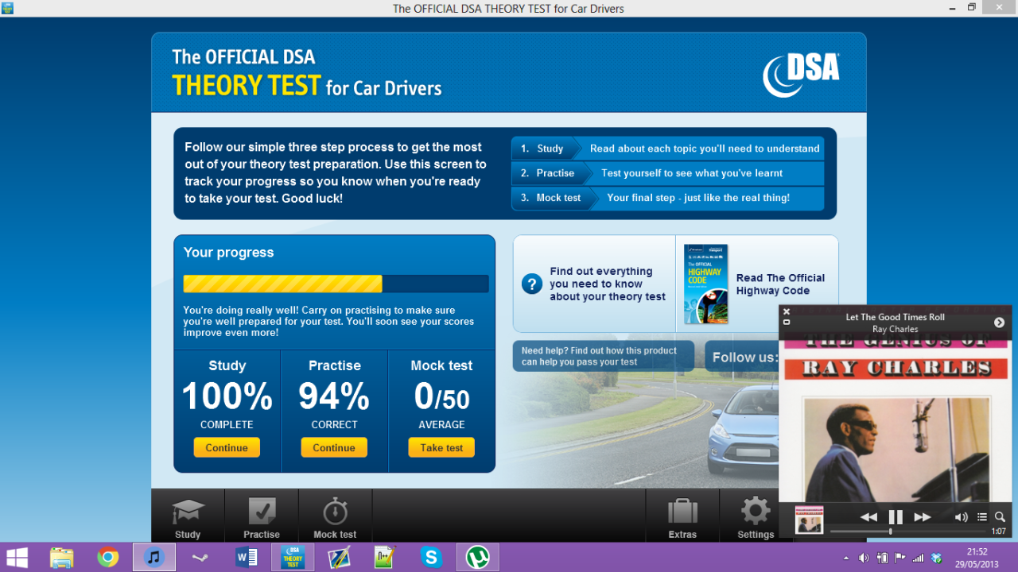Click the 'Follow us:' box
The width and height of the screenshot is (1018, 572).
coord(742,357)
